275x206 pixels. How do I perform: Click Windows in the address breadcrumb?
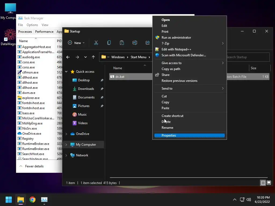[118, 57]
